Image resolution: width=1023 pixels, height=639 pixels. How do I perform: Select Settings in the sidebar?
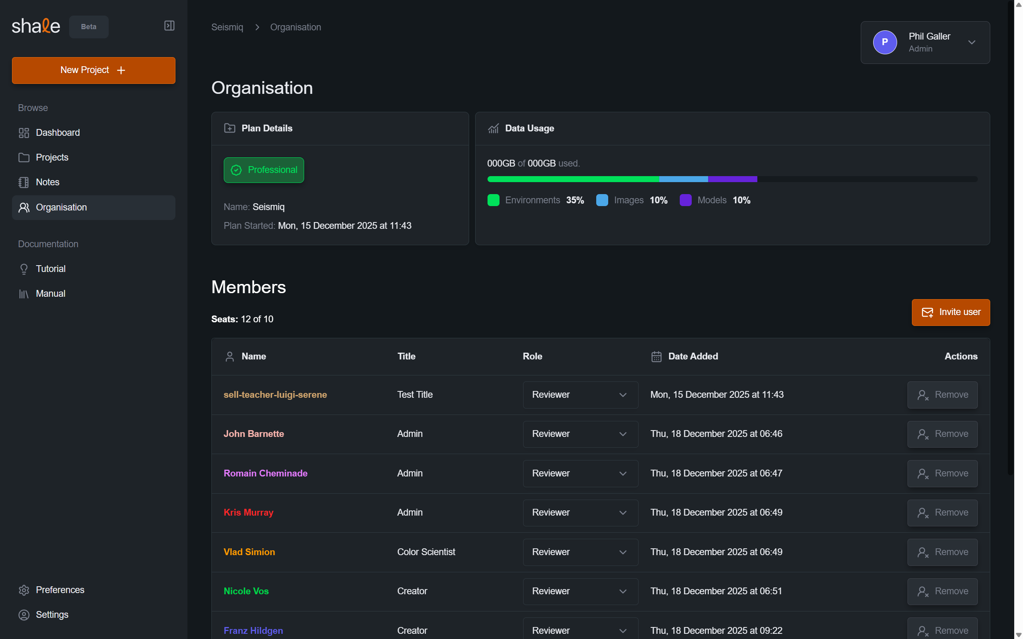click(24, 615)
